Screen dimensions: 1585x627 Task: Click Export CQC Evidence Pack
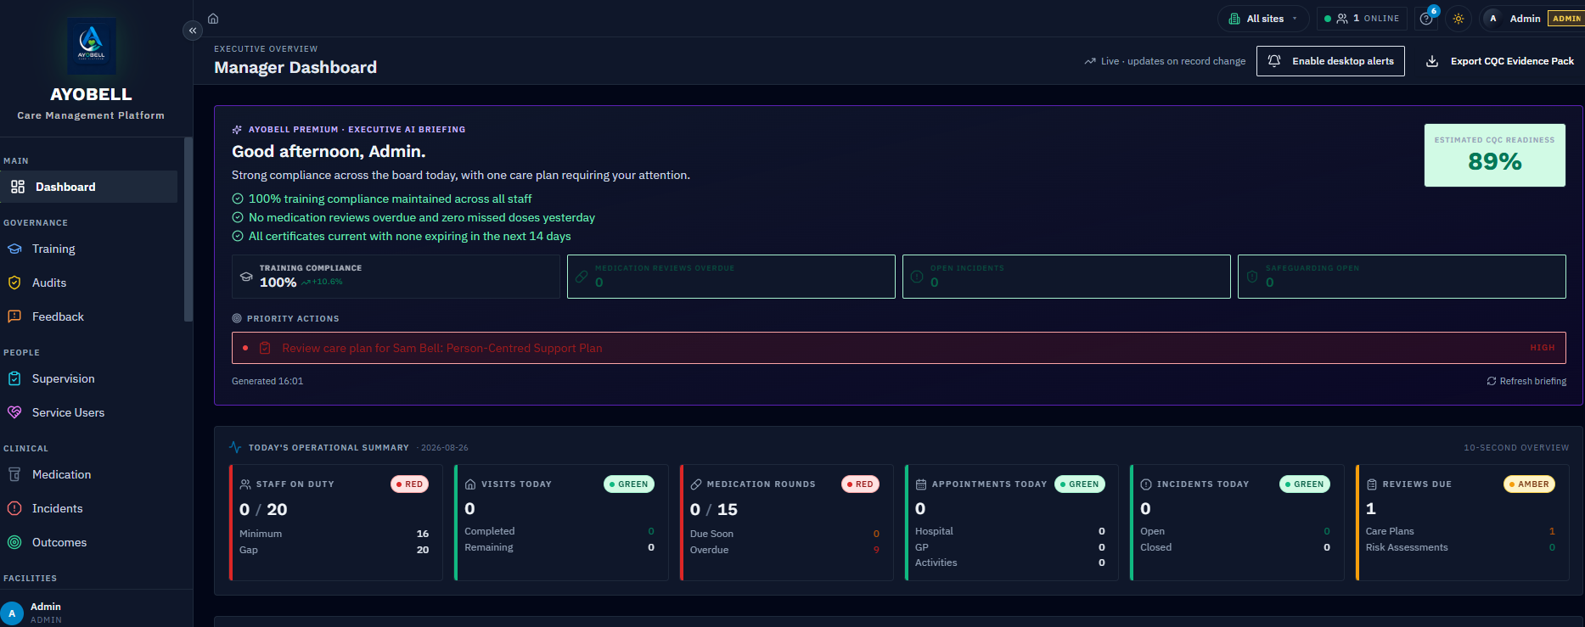[x=1499, y=61]
